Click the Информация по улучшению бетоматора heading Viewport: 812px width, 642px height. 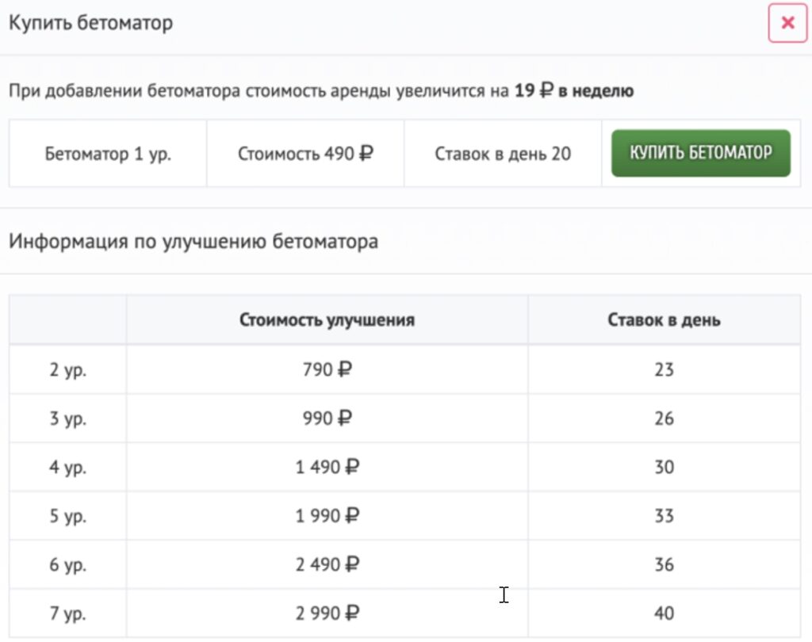(193, 242)
